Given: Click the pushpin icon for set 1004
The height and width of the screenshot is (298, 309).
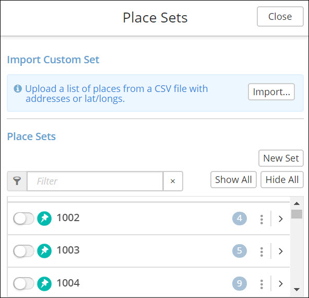Looking at the screenshot, I should pyautogui.click(x=44, y=283).
